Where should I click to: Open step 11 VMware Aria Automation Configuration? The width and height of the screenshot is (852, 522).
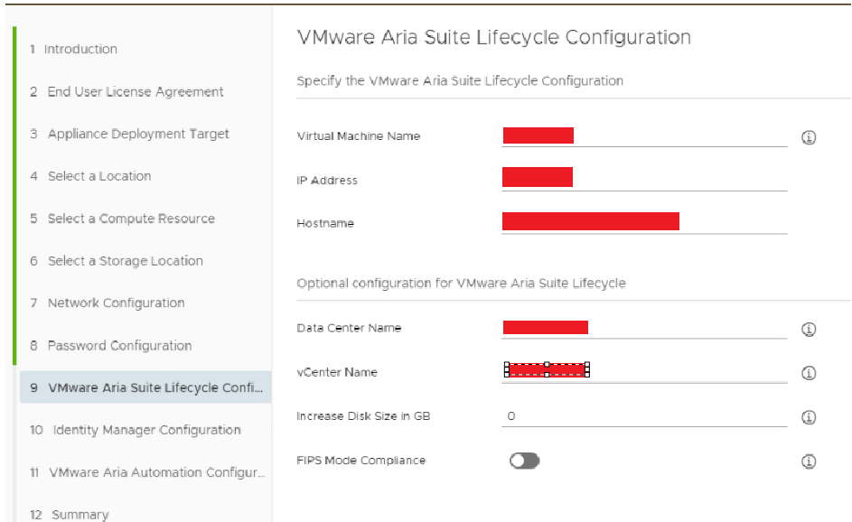click(x=147, y=472)
